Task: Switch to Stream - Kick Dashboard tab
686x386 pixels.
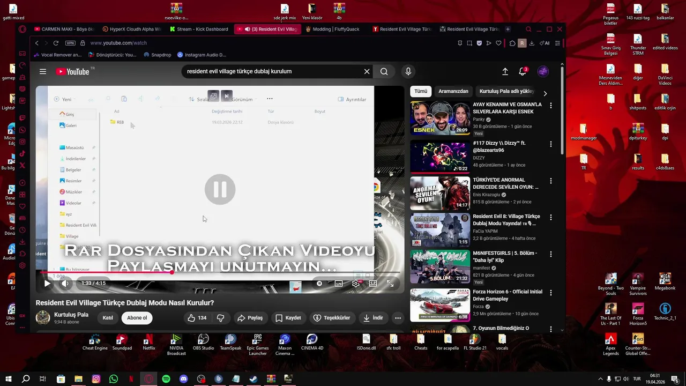Action: pyautogui.click(x=199, y=29)
